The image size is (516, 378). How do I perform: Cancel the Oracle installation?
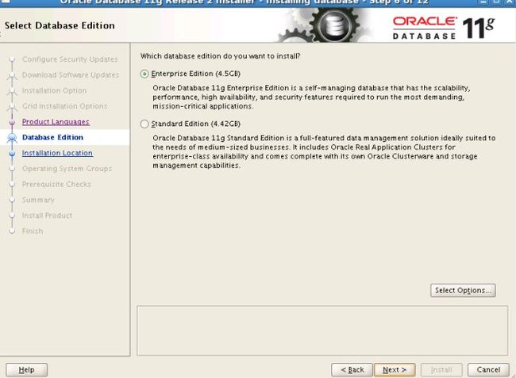488,370
